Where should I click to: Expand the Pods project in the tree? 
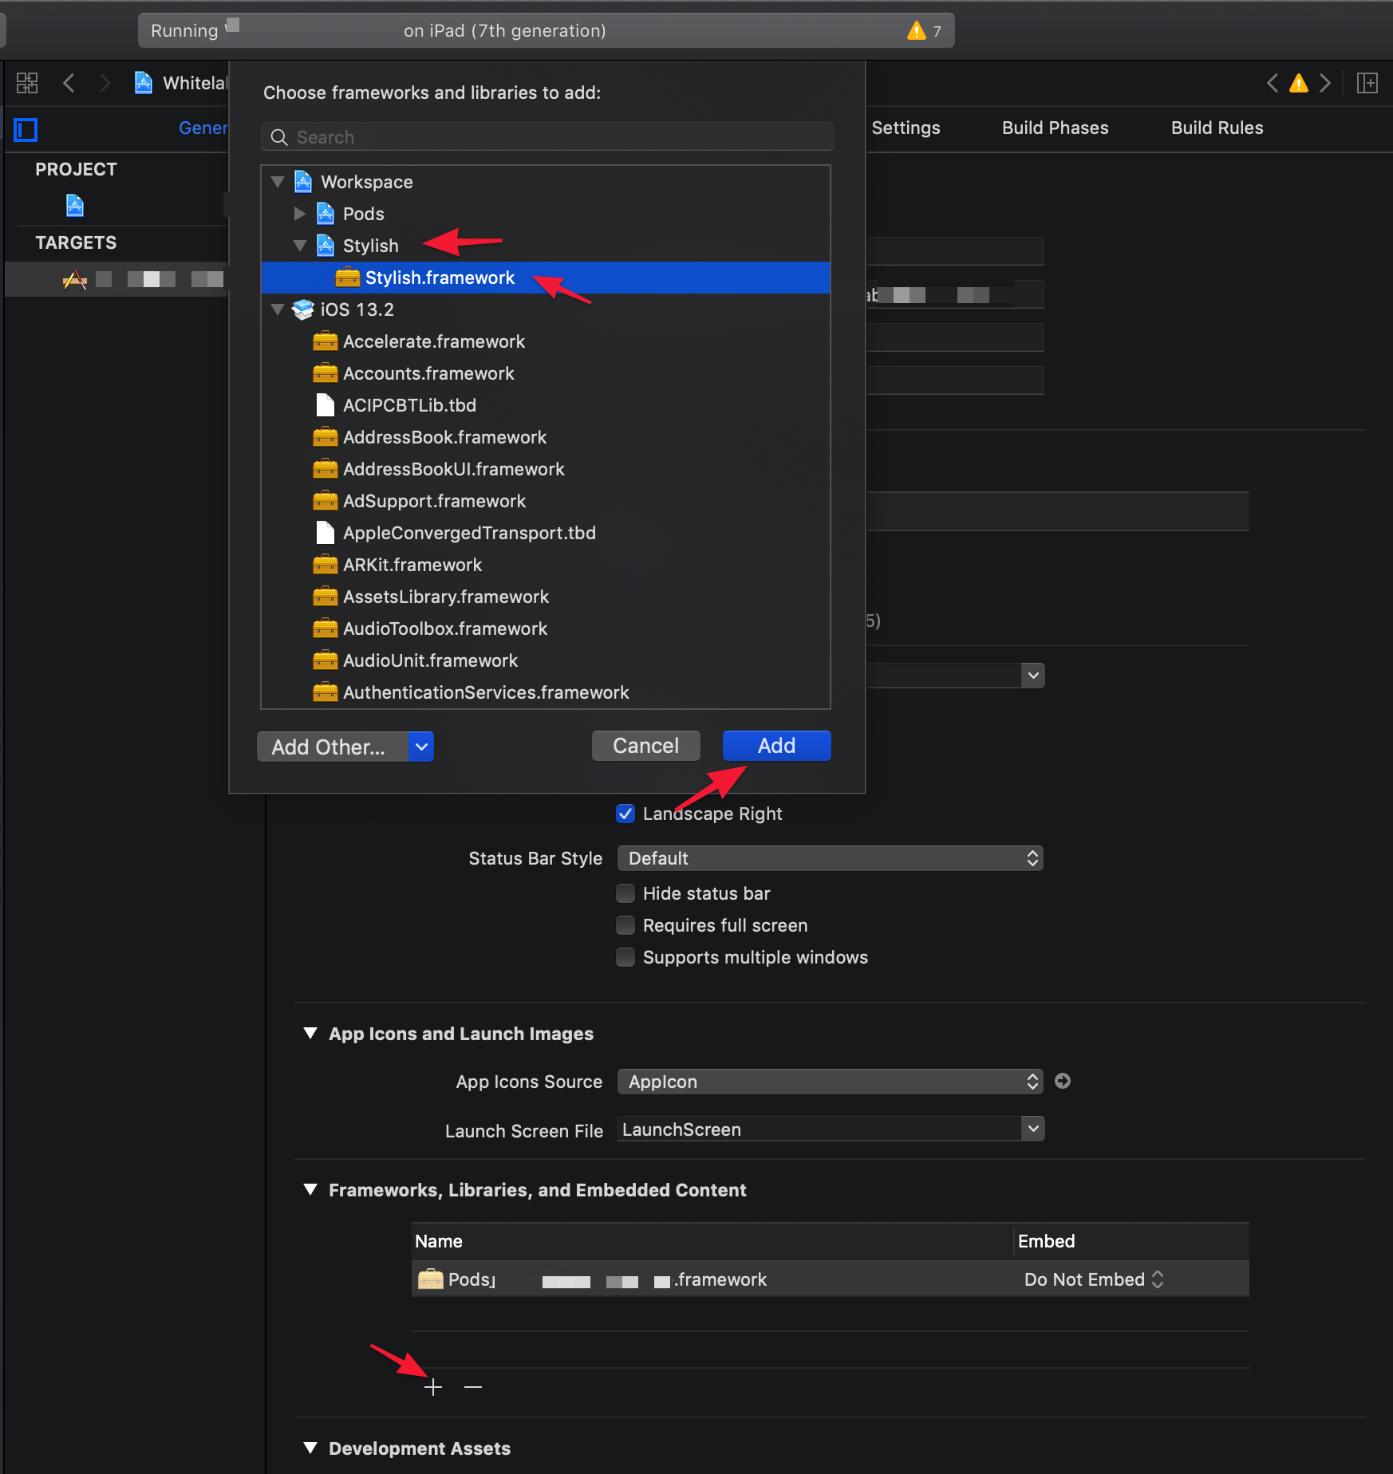pos(300,214)
